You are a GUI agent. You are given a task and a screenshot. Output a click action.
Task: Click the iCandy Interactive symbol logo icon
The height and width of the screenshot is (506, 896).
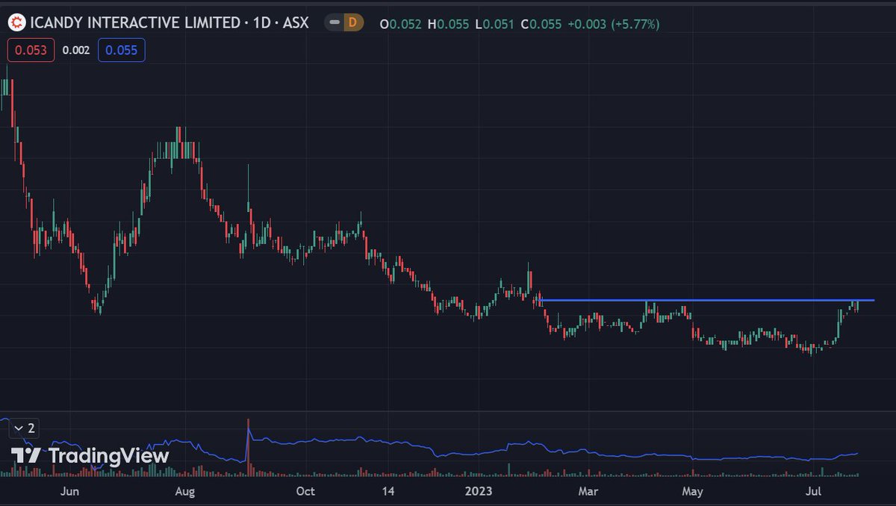[x=16, y=23]
